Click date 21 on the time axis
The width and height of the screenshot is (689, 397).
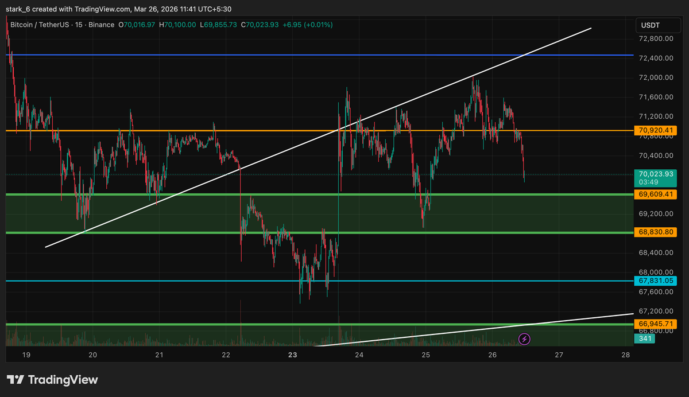tap(160, 355)
